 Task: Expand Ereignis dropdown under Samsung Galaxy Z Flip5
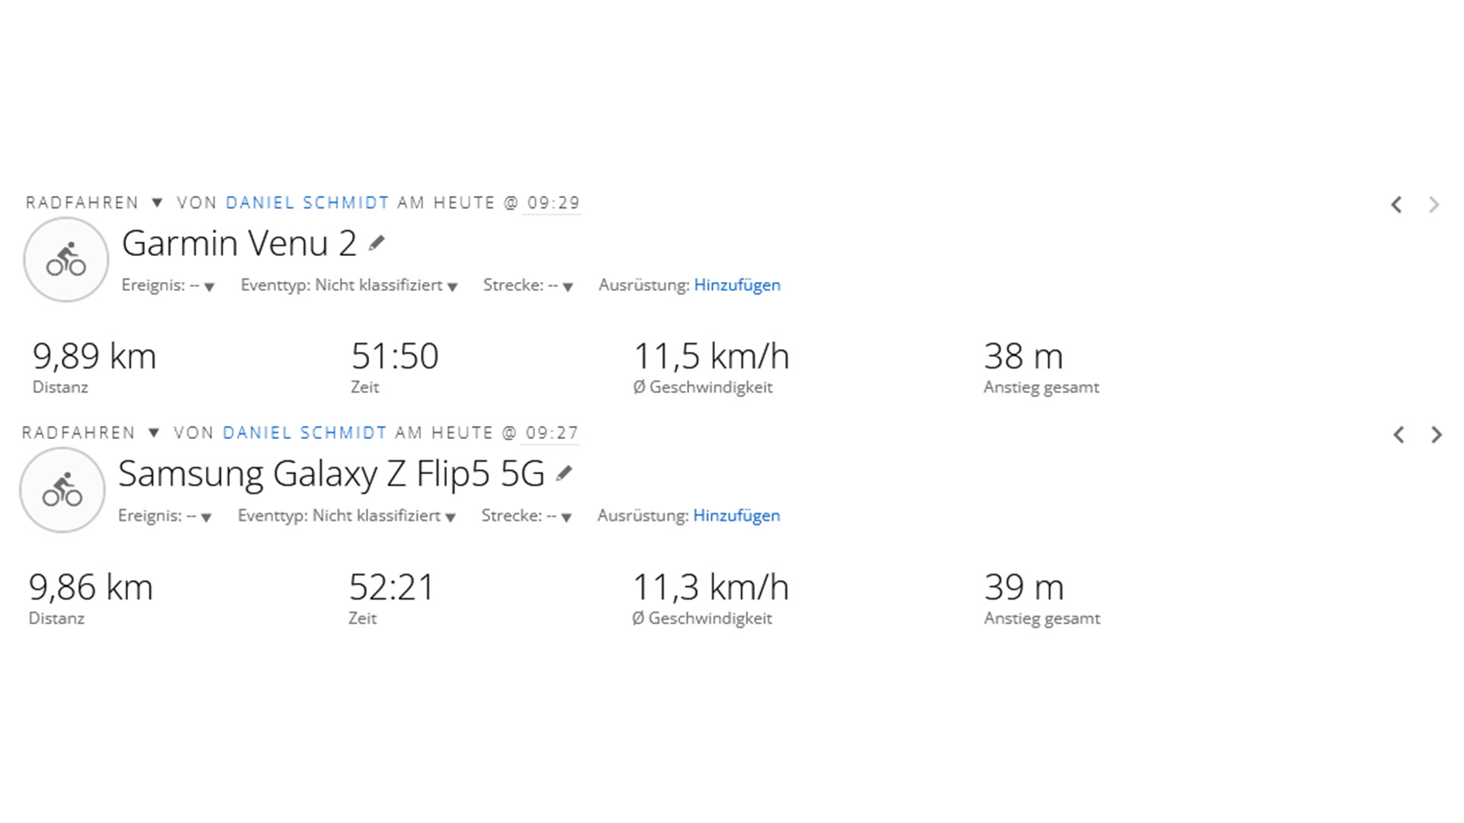click(206, 517)
